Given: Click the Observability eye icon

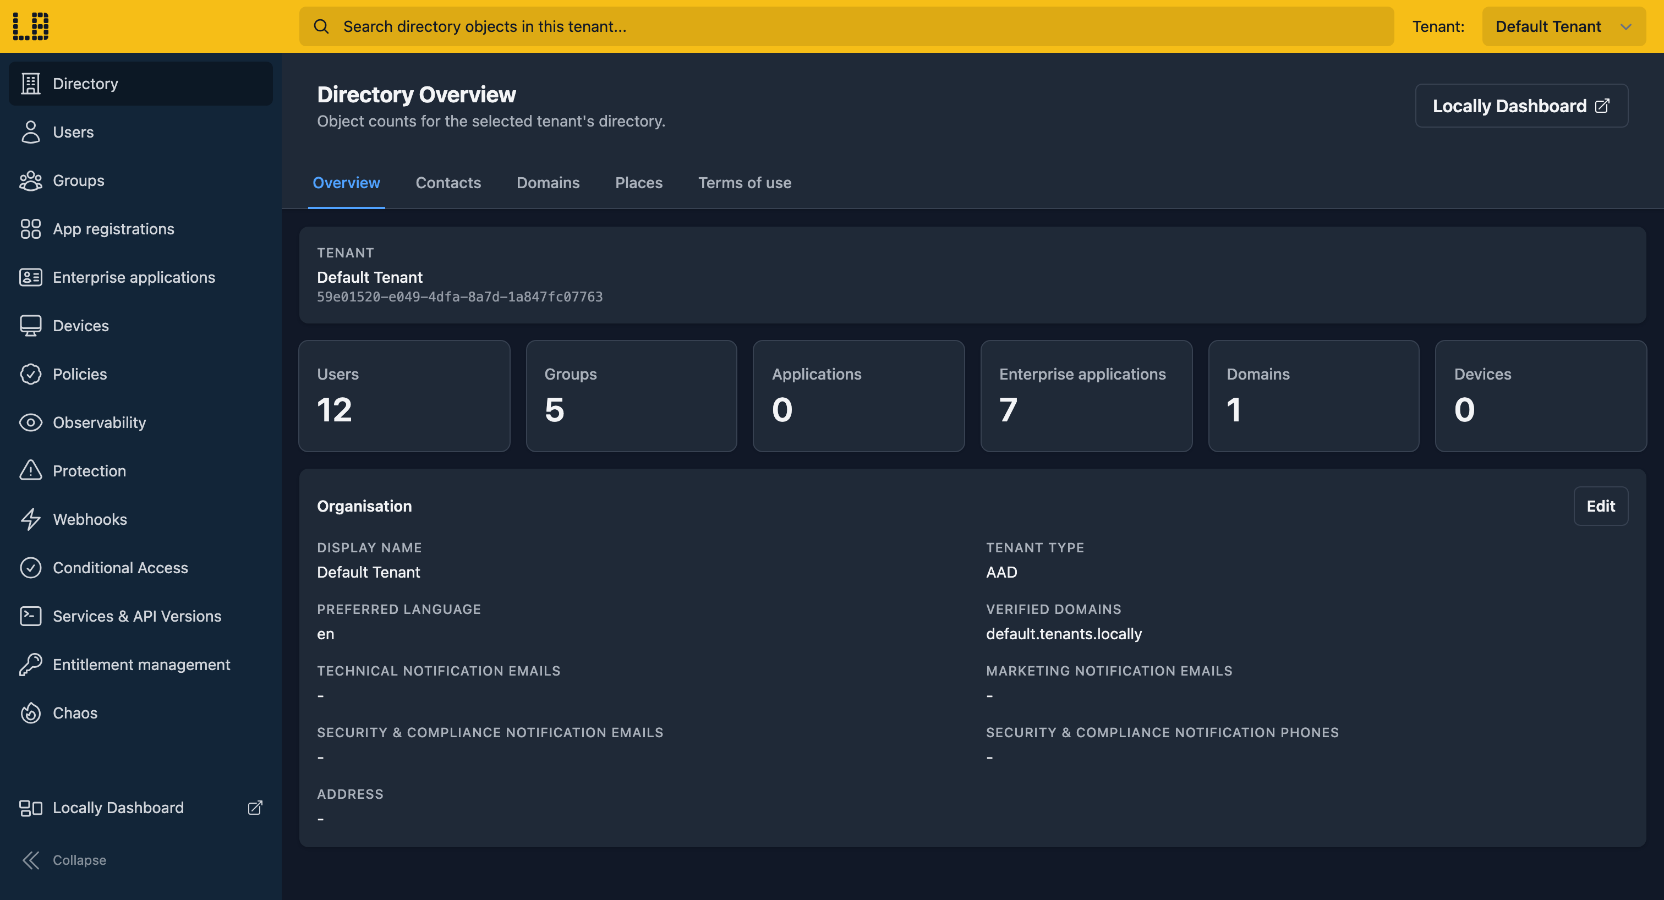Looking at the screenshot, I should point(30,423).
